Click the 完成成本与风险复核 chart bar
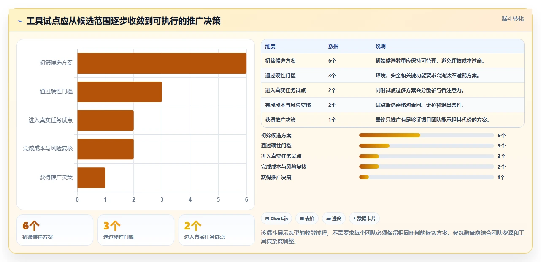 [x=105, y=149]
